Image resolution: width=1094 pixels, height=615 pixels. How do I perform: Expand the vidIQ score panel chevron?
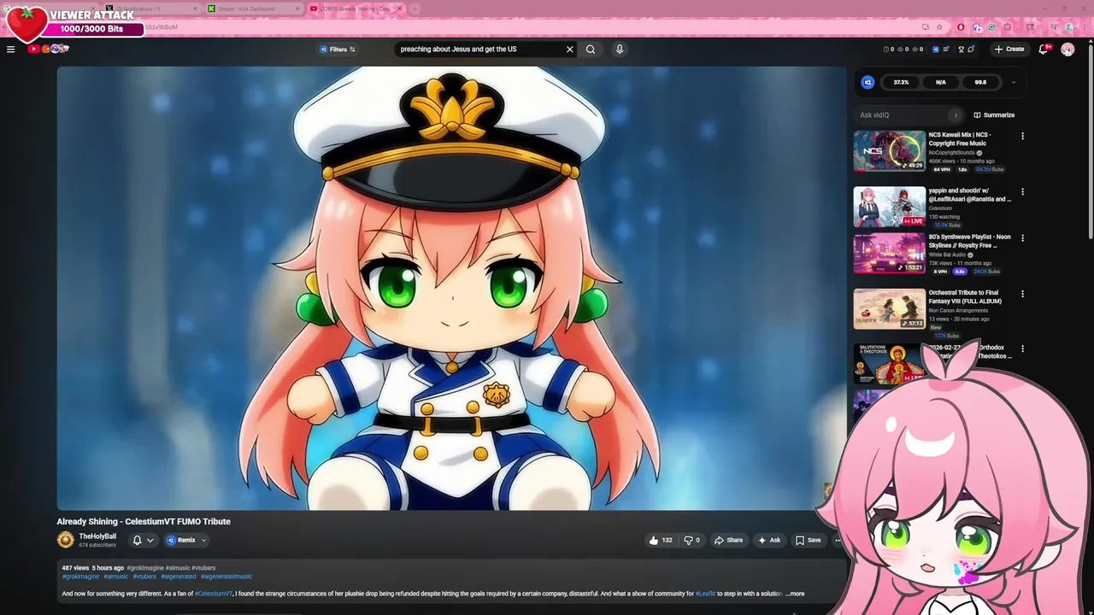[1013, 82]
